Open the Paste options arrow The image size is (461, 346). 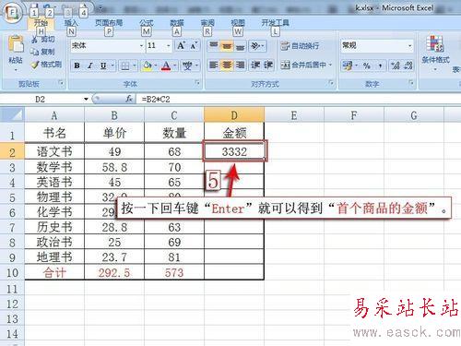point(16,70)
